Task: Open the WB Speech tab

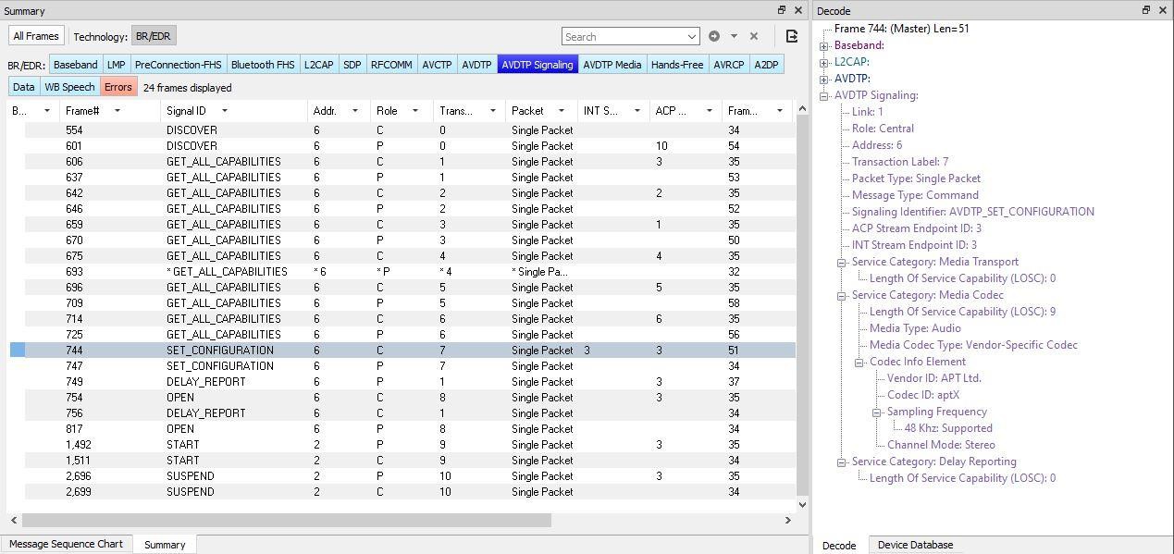Action: pyautogui.click(x=70, y=87)
